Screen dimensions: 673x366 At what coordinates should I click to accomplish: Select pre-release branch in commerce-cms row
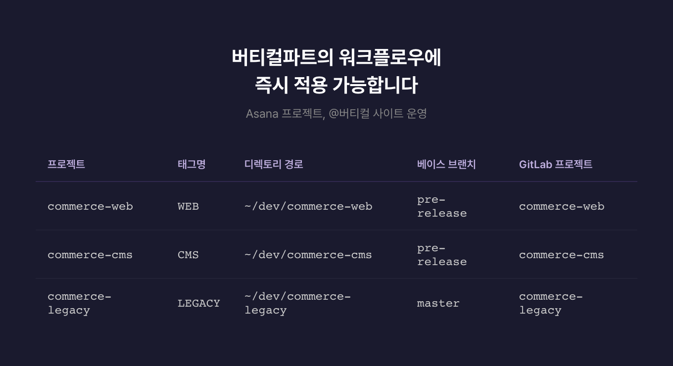441,255
